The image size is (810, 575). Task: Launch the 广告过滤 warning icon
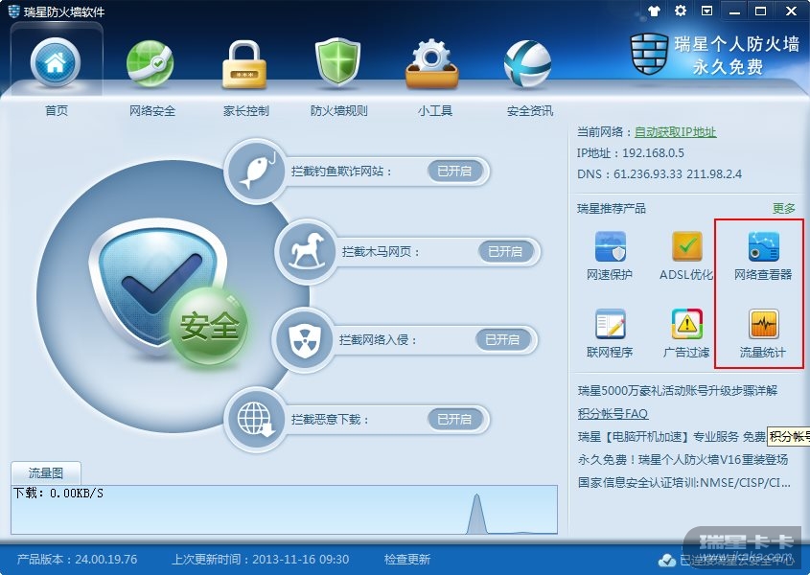(686, 324)
